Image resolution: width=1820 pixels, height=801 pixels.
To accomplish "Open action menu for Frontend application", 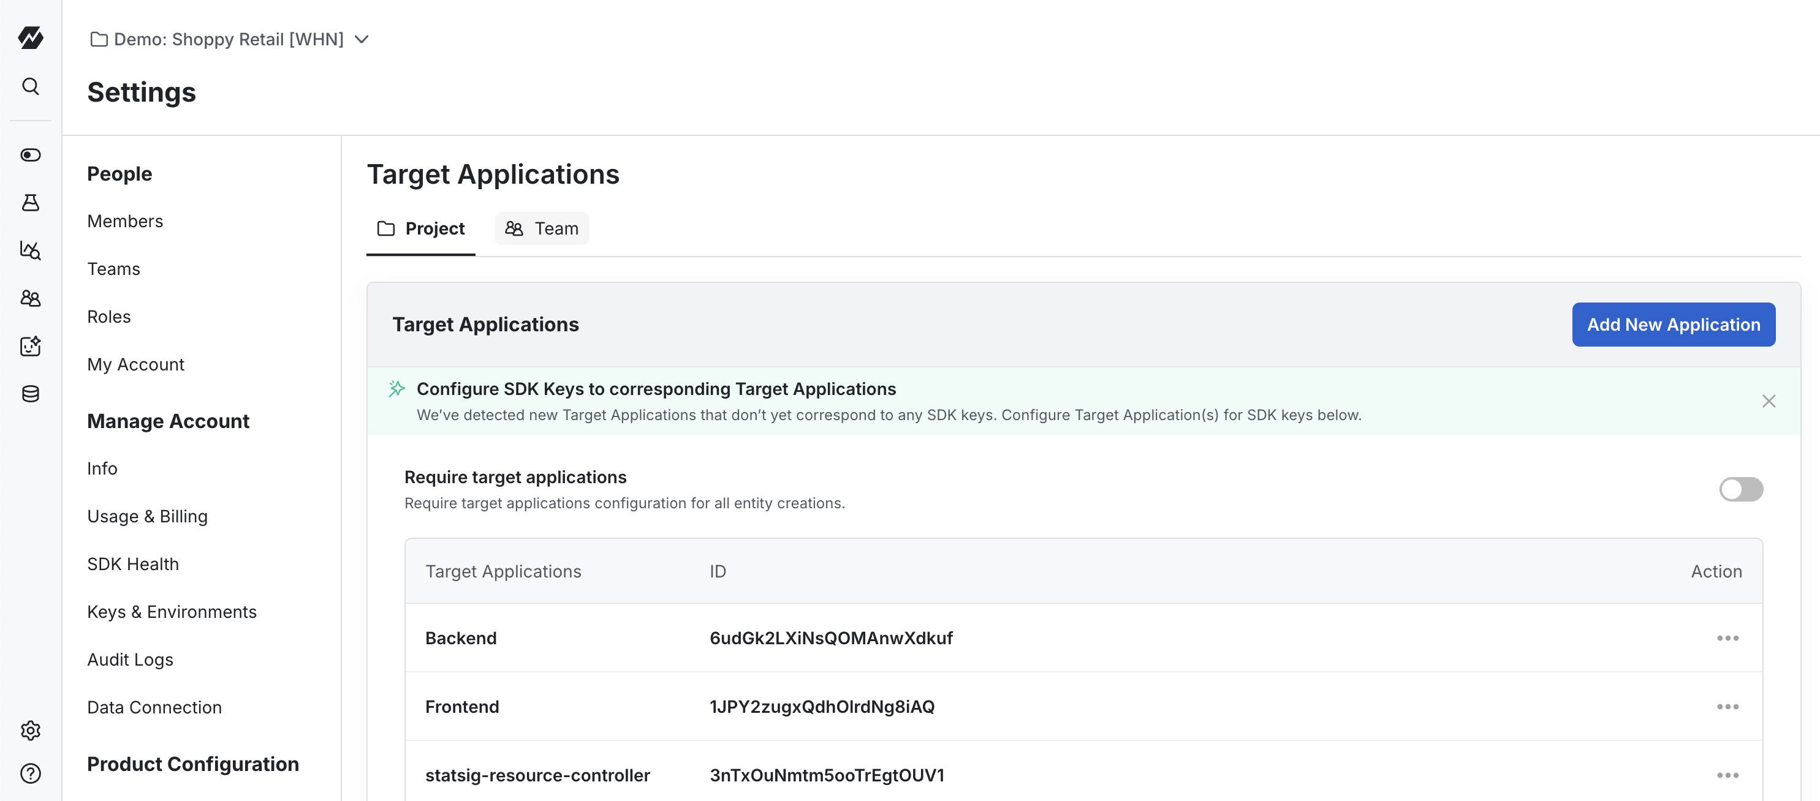I will pos(1727,706).
